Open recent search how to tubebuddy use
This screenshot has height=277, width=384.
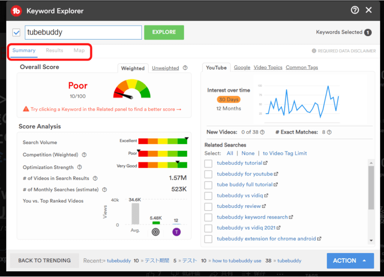pyautogui.click(x=237, y=260)
